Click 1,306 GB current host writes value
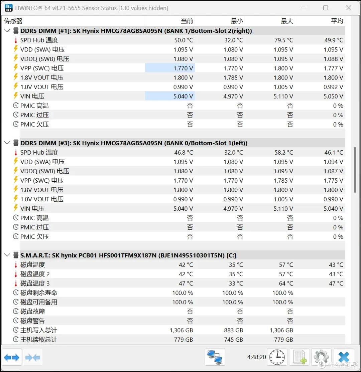The height and width of the screenshot is (372, 361). (x=181, y=330)
